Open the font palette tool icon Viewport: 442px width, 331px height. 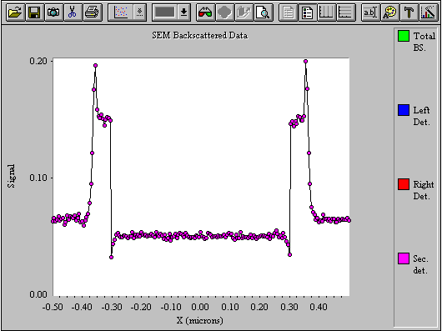[x=389, y=13]
